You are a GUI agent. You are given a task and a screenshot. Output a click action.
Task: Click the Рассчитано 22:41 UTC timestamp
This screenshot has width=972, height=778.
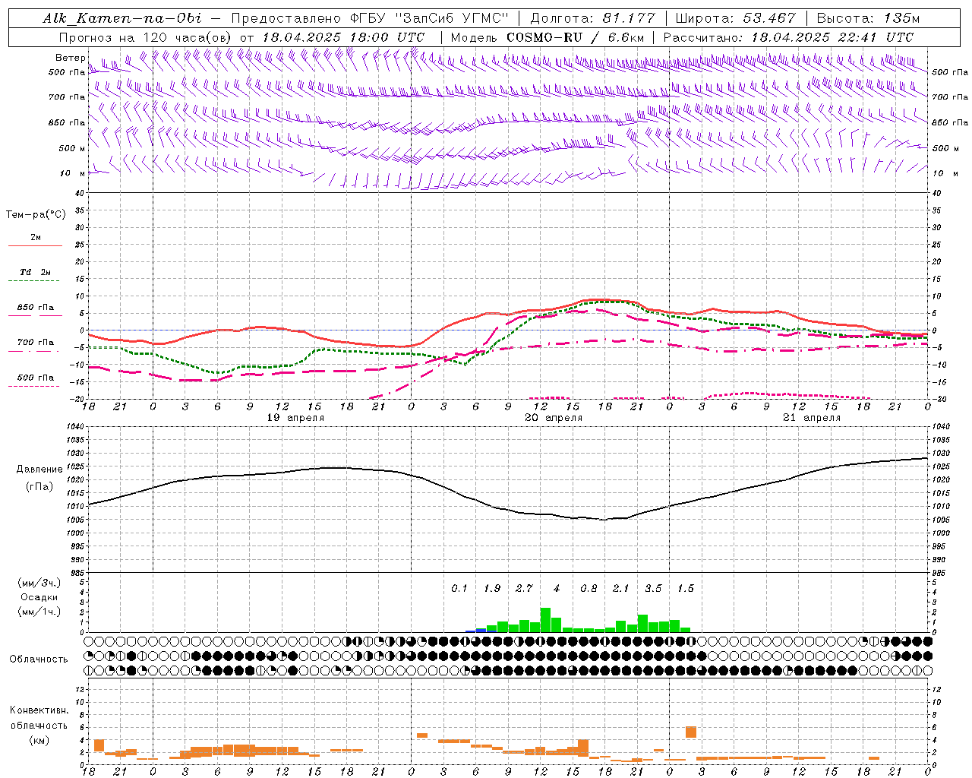pyautogui.click(x=788, y=37)
